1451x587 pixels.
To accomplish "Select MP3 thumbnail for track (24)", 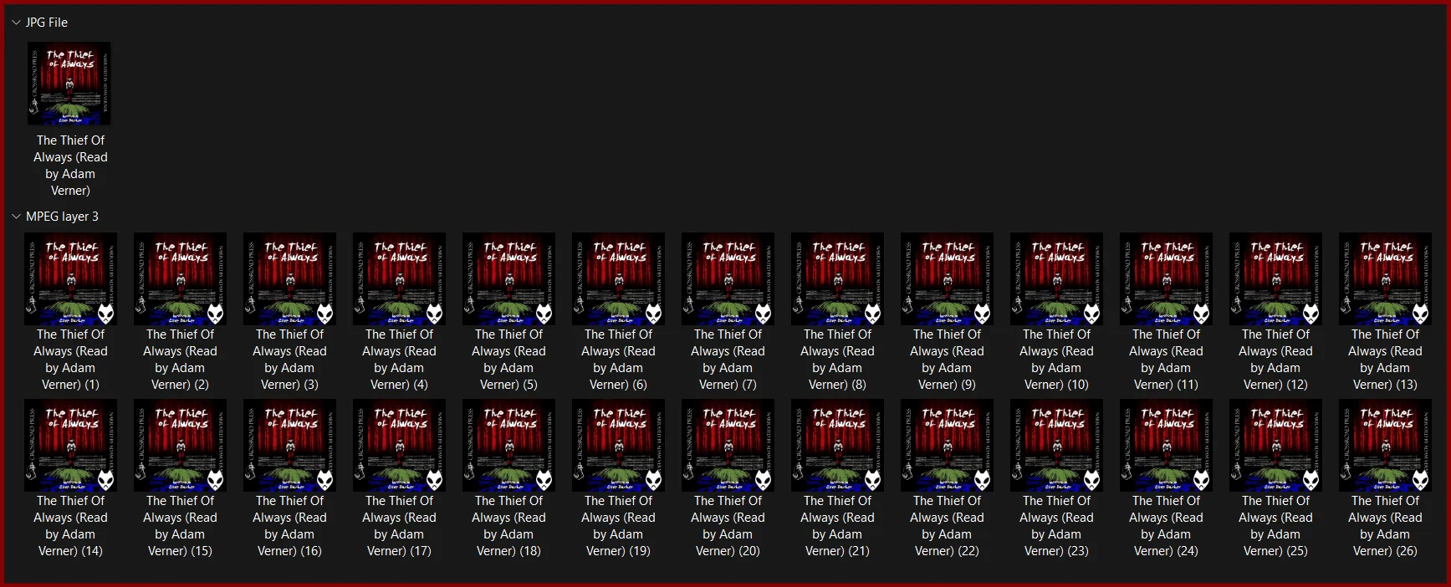I will [1166, 445].
